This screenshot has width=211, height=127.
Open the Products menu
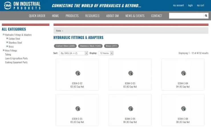[x=72, y=16]
